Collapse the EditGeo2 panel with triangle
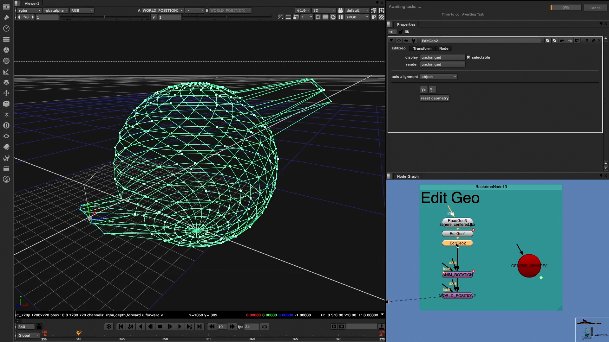 391,41
